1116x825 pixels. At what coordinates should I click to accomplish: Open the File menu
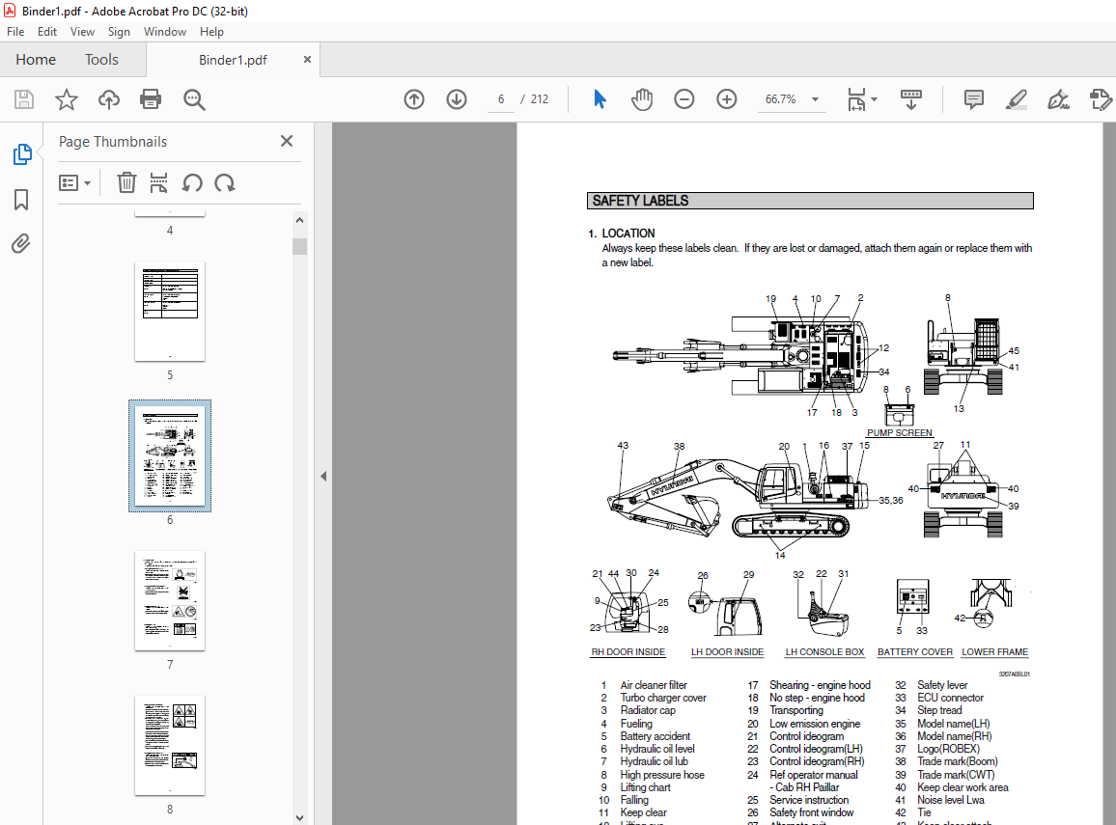tap(15, 32)
